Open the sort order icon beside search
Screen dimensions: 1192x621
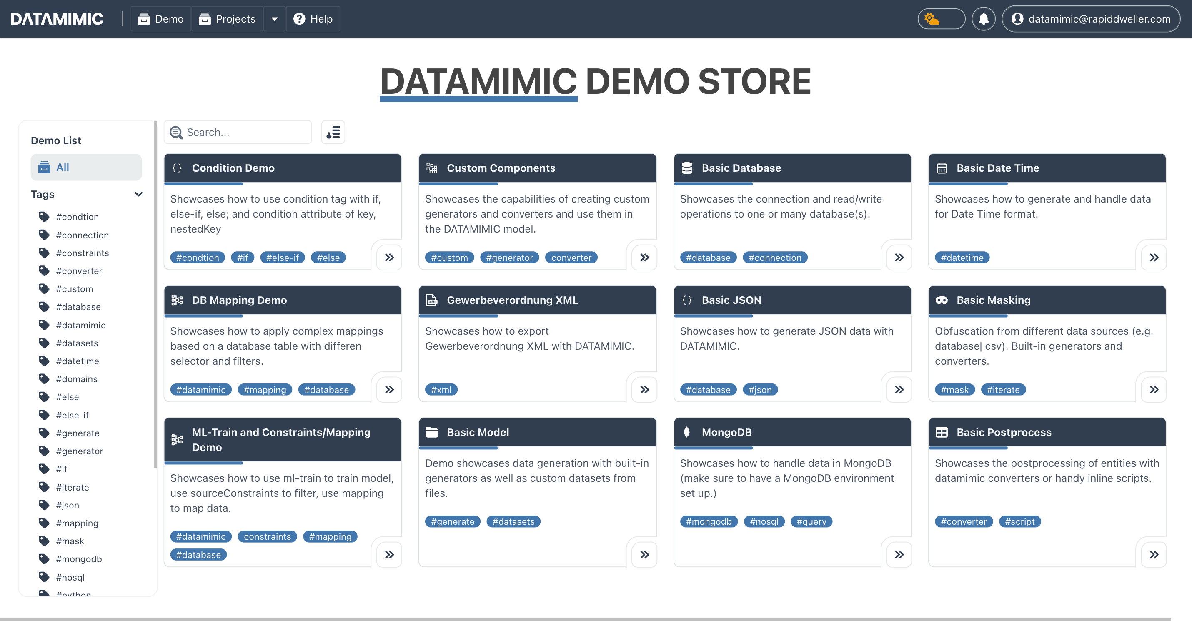[333, 132]
